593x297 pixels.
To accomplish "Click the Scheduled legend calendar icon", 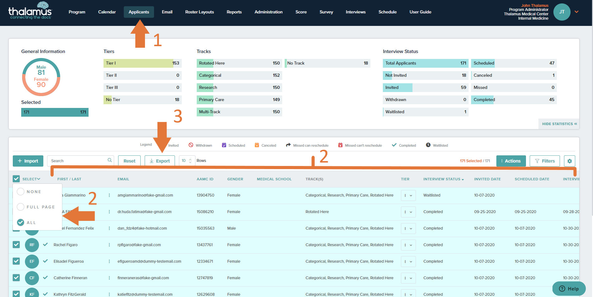I will [x=224, y=145].
